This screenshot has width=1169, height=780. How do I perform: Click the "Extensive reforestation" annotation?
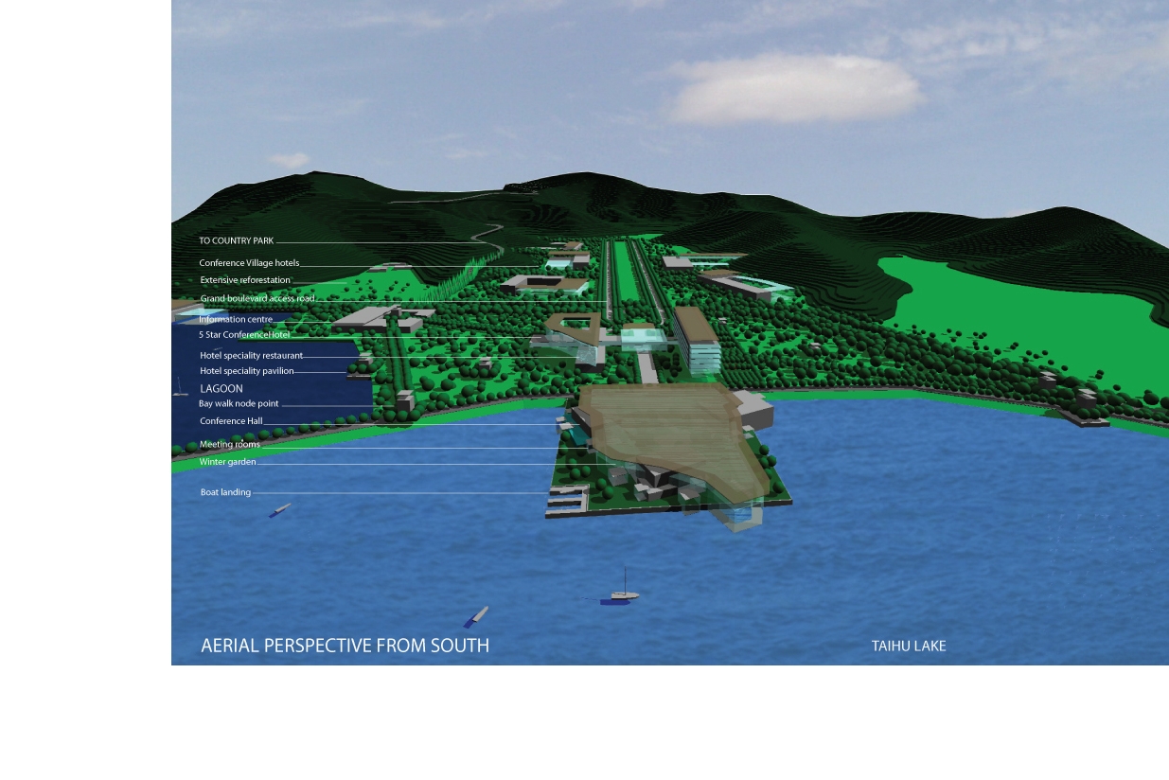[245, 280]
